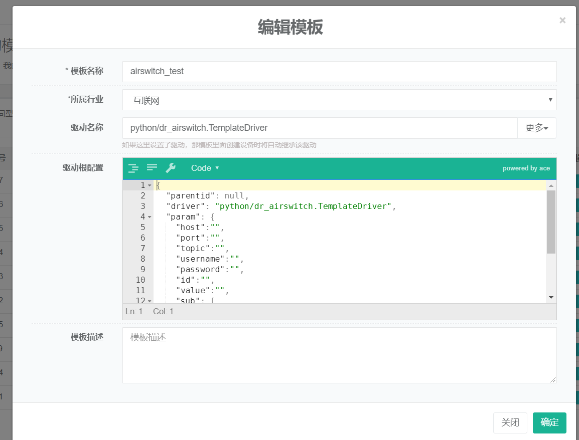Image resolution: width=579 pixels, height=440 pixels.
Task: Click into the 驱动名称 input field
Action: (320, 128)
